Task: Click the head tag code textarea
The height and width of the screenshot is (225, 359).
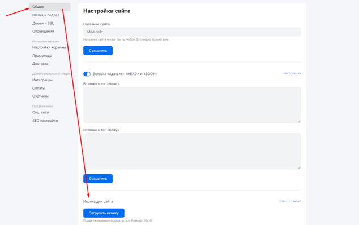Action: [x=192, y=105]
